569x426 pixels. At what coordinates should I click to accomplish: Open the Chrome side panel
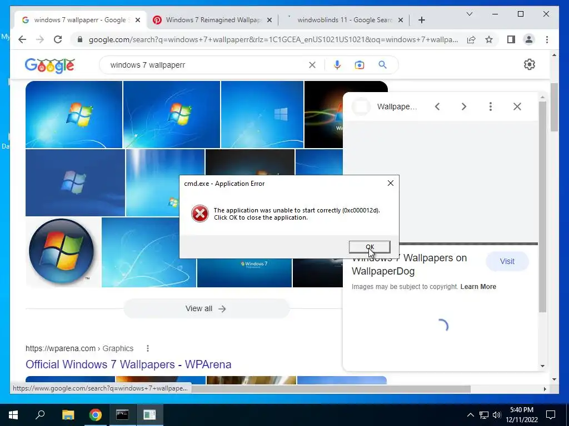(511, 39)
